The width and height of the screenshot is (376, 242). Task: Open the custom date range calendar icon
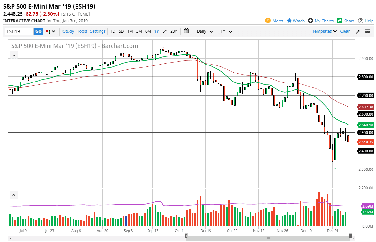pyautogui.click(x=186, y=31)
